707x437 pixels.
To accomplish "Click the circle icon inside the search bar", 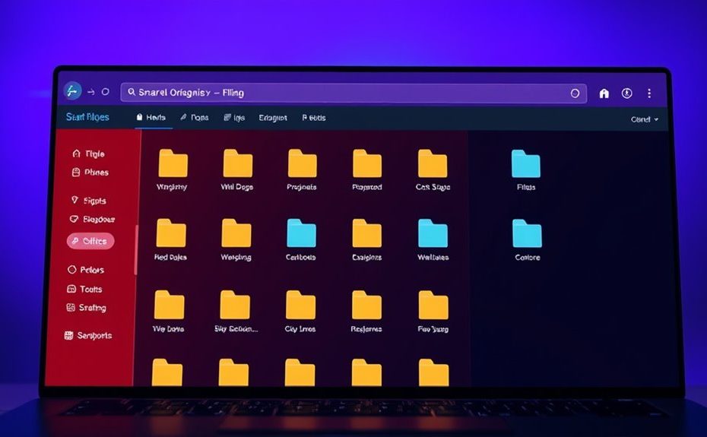I will (575, 93).
